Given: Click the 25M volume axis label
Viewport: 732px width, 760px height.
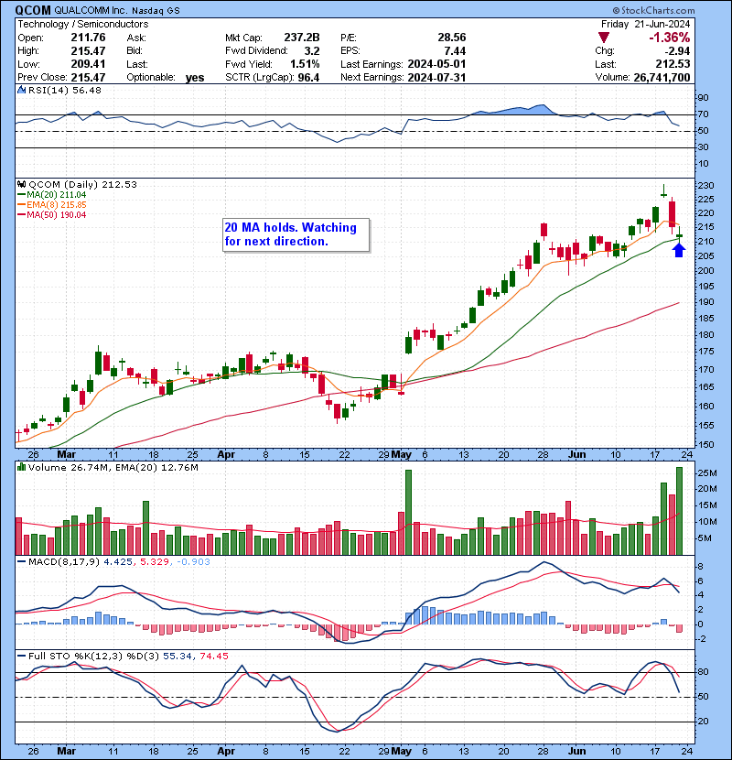Looking at the screenshot, I should [707, 473].
